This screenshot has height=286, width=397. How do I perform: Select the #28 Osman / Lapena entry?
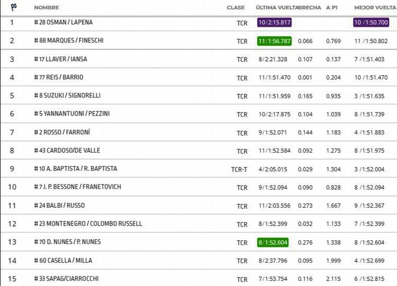63,23
